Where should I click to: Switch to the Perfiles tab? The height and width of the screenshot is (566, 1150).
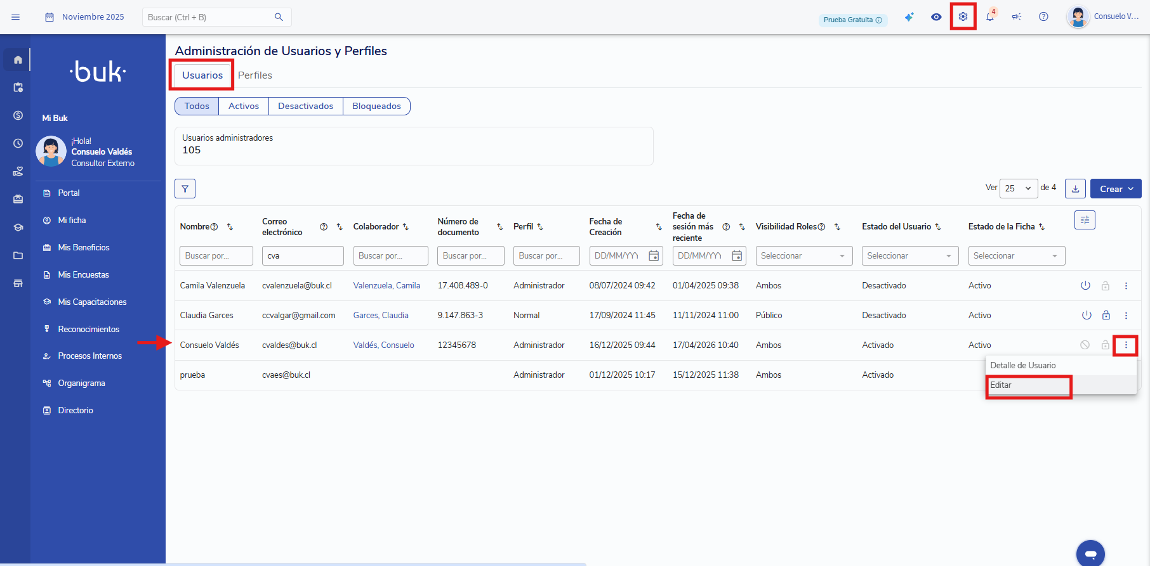point(254,75)
